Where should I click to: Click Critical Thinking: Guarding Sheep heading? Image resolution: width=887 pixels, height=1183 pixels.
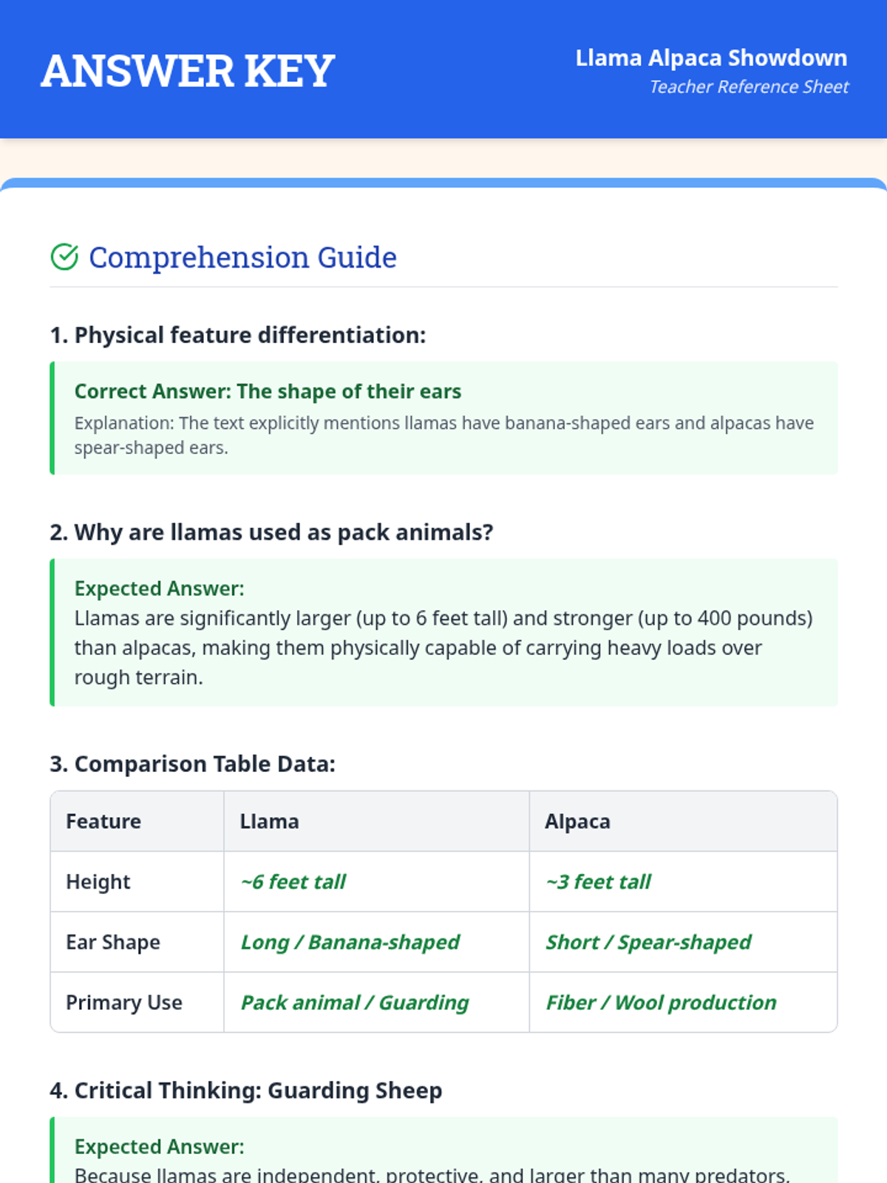click(245, 1091)
